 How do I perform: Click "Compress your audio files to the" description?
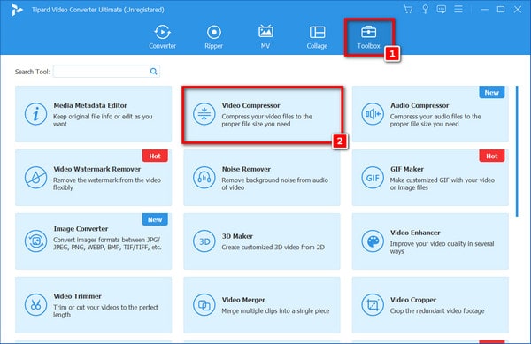click(435, 117)
